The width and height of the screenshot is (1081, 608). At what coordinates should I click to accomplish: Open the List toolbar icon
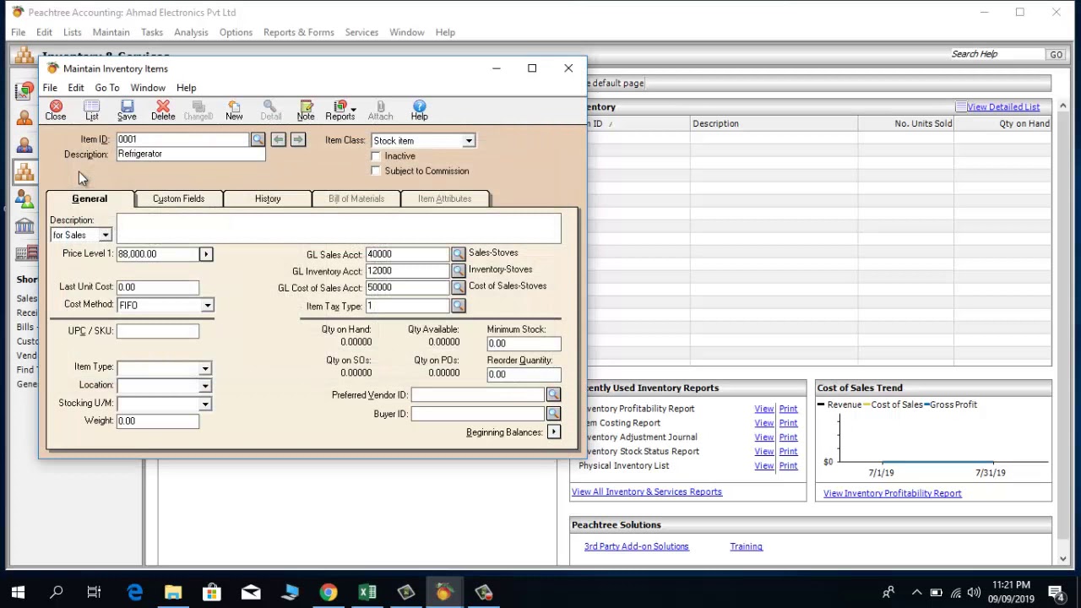92,110
